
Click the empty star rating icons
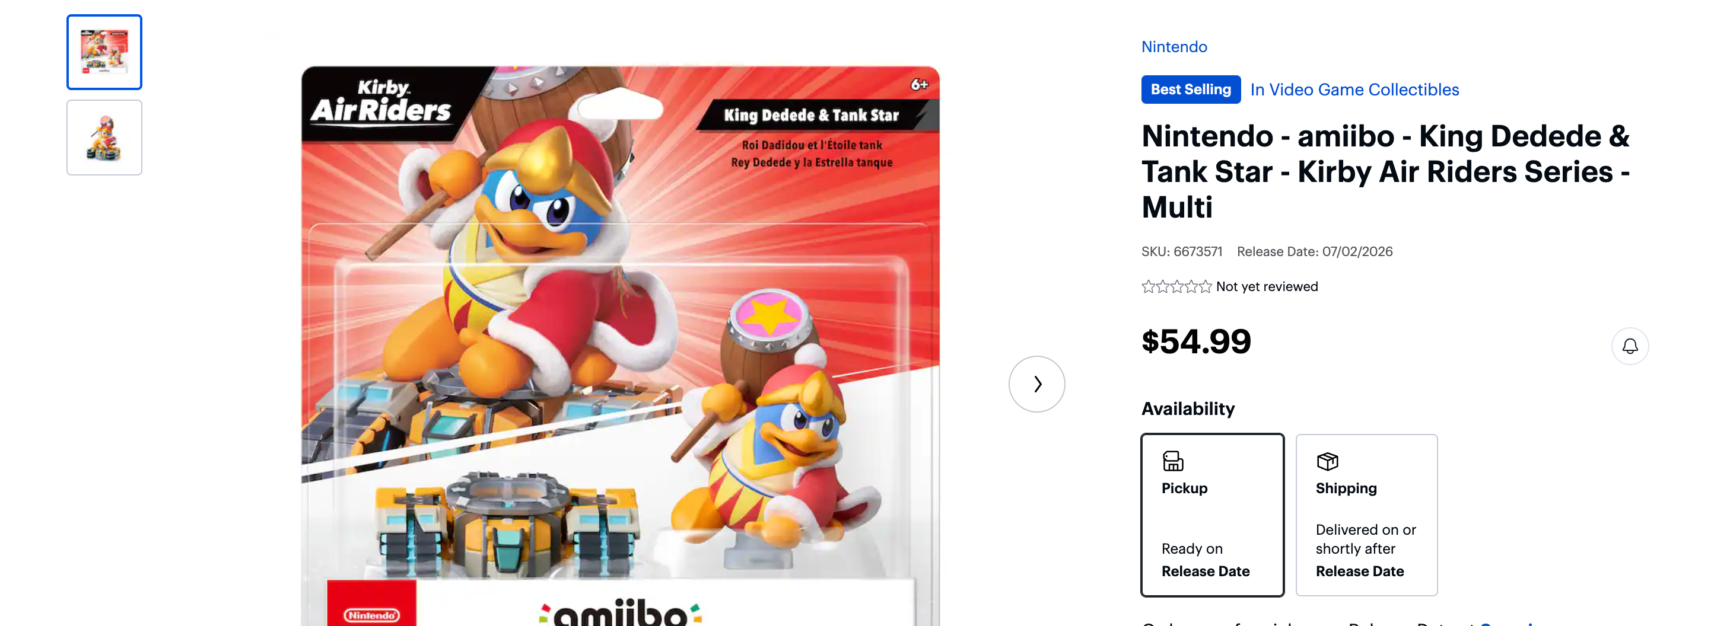tap(1176, 286)
